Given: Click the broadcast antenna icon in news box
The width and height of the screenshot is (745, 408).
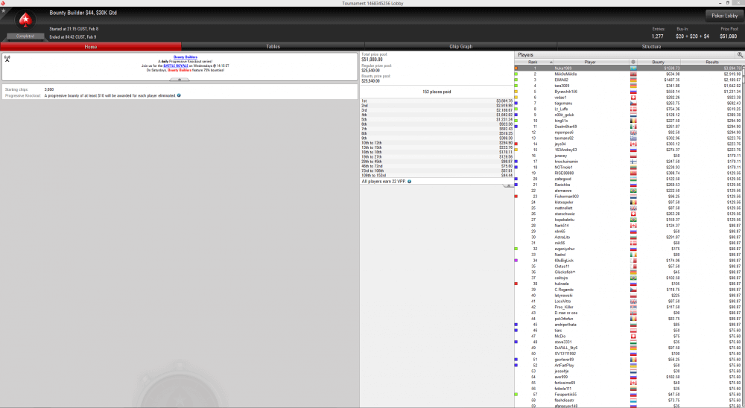Looking at the screenshot, I should point(7,57).
